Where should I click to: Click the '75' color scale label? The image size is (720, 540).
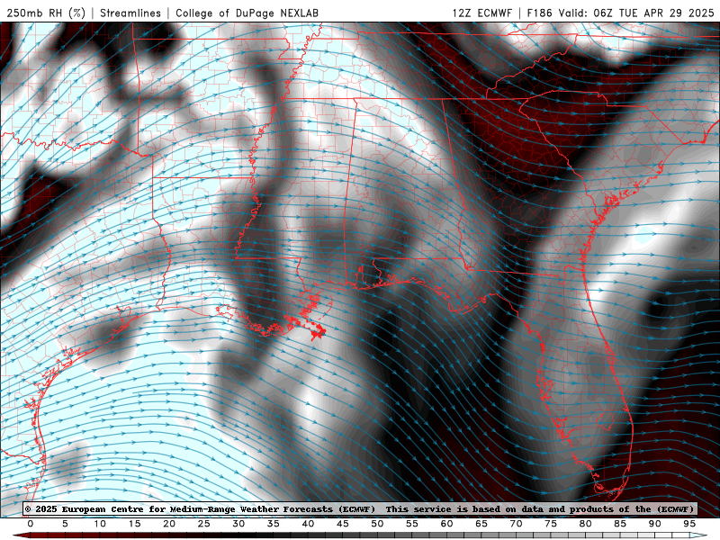[x=551, y=524]
